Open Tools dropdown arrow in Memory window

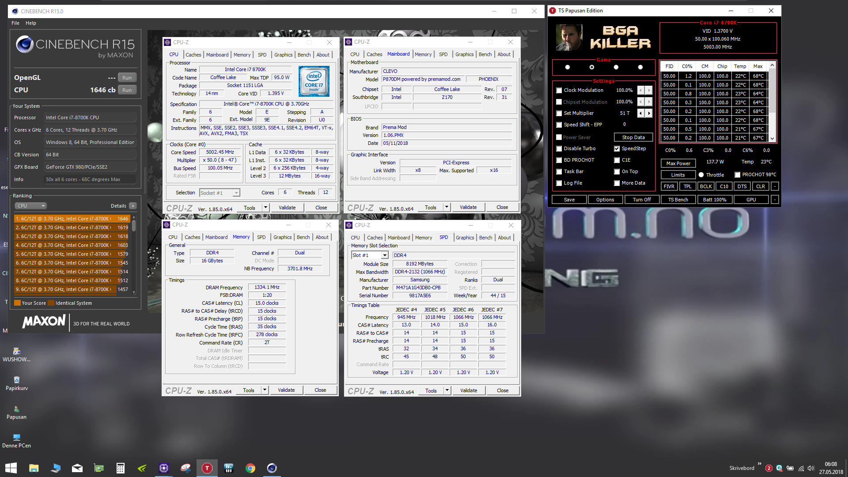(265, 390)
